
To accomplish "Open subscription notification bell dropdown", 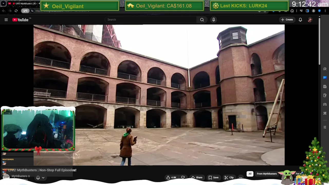I will point(40,178).
